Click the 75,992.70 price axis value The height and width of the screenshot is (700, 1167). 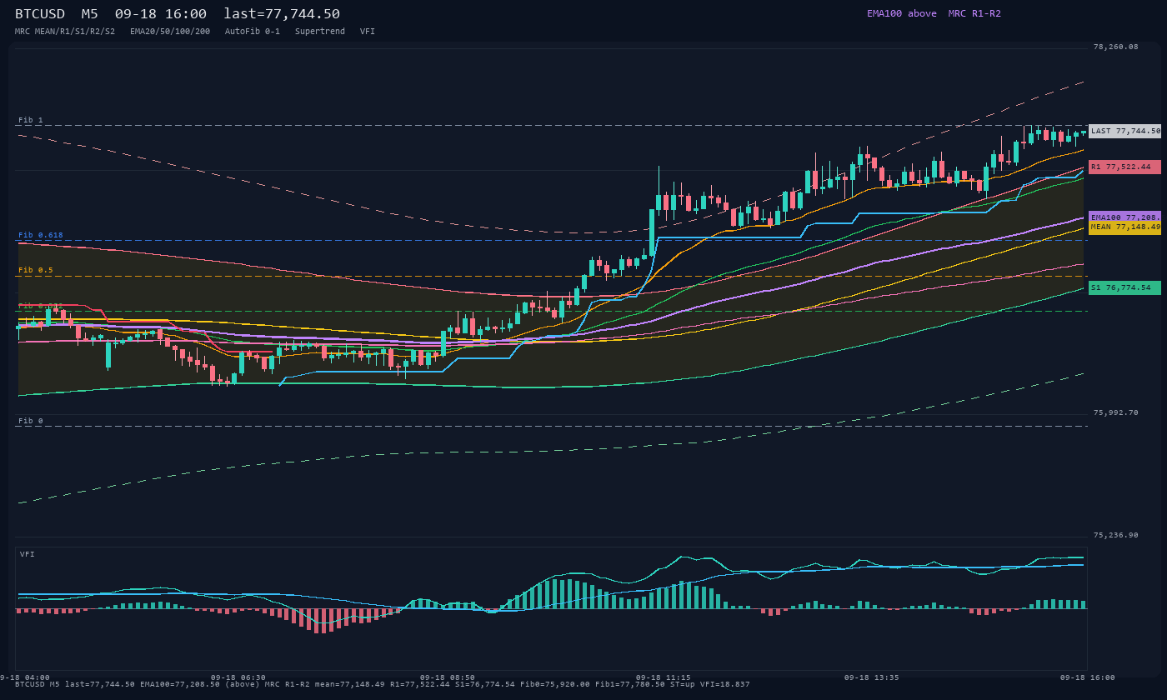(x=1115, y=412)
